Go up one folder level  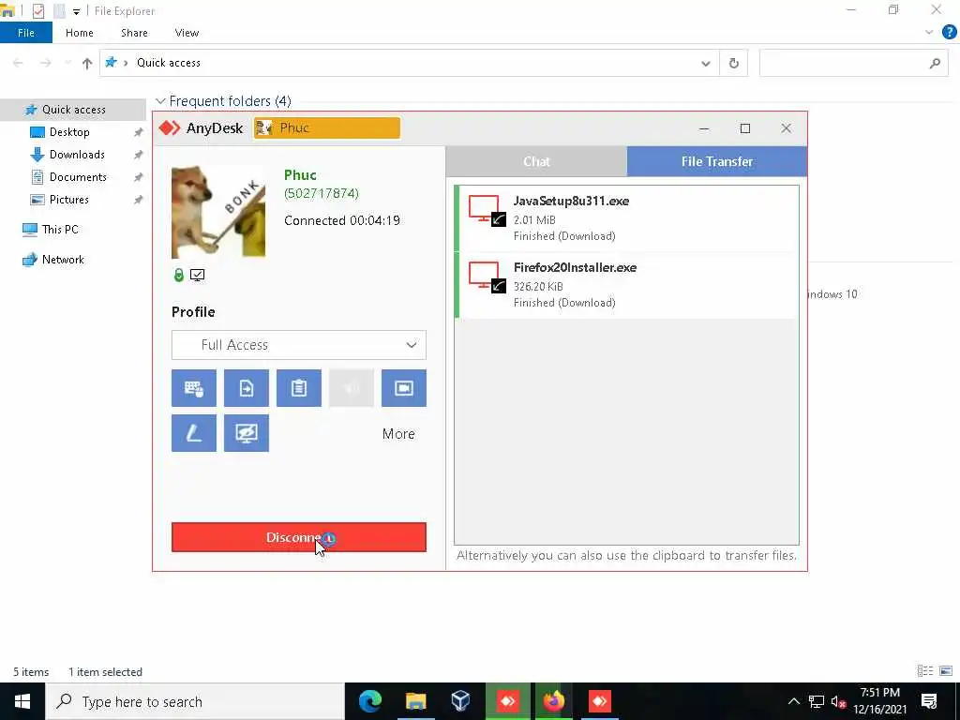(x=87, y=63)
